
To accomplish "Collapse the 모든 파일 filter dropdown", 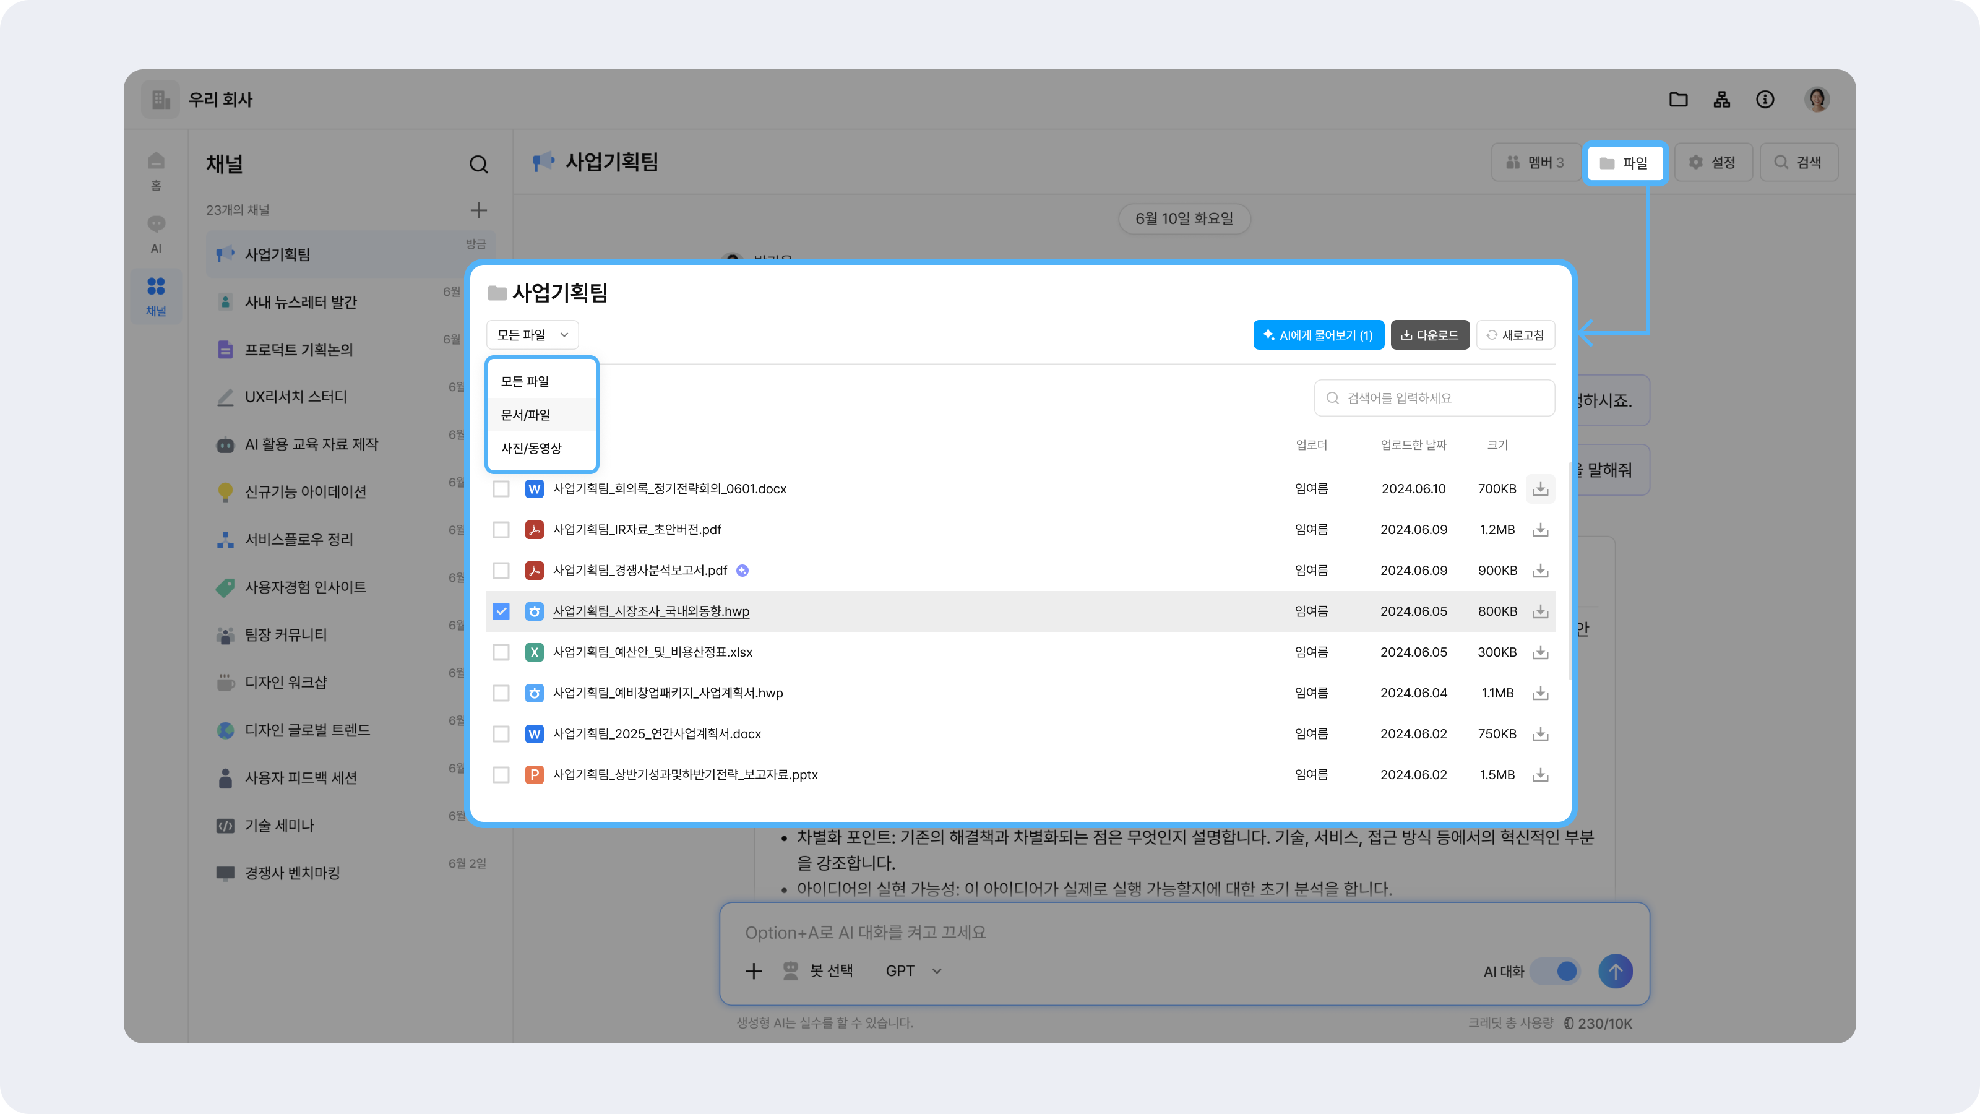I will coord(532,334).
